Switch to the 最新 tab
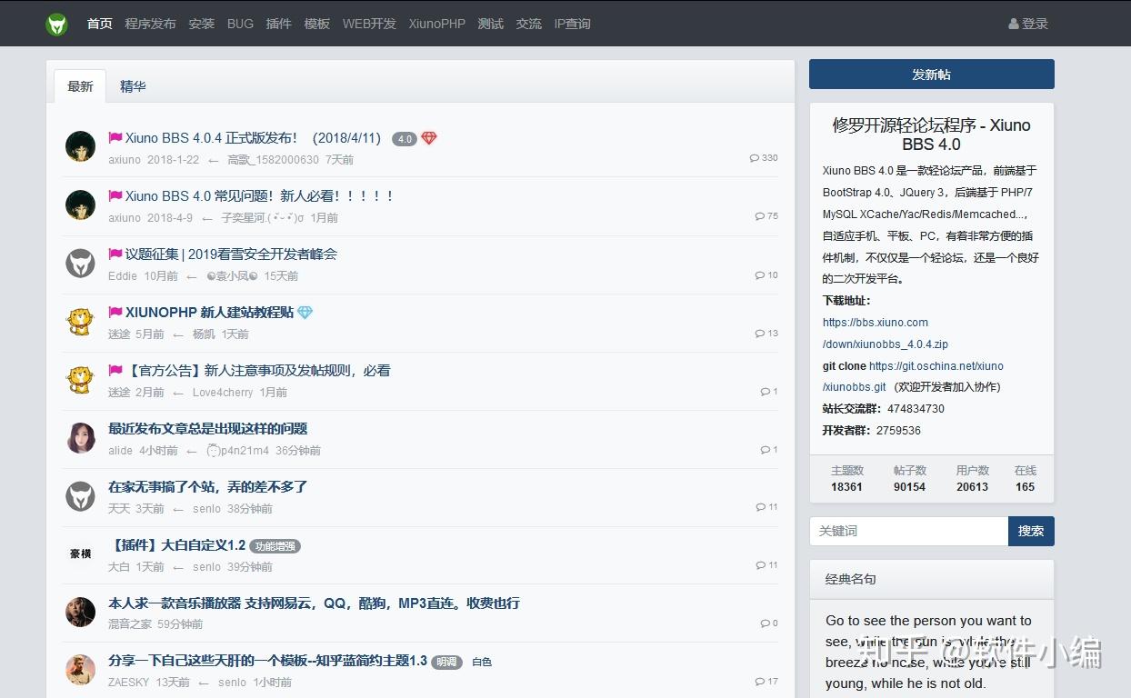The width and height of the screenshot is (1131, 698). (80, 86)
